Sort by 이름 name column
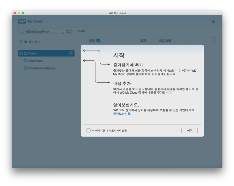This screenshot has height=186, width=234. pos(92,40)
